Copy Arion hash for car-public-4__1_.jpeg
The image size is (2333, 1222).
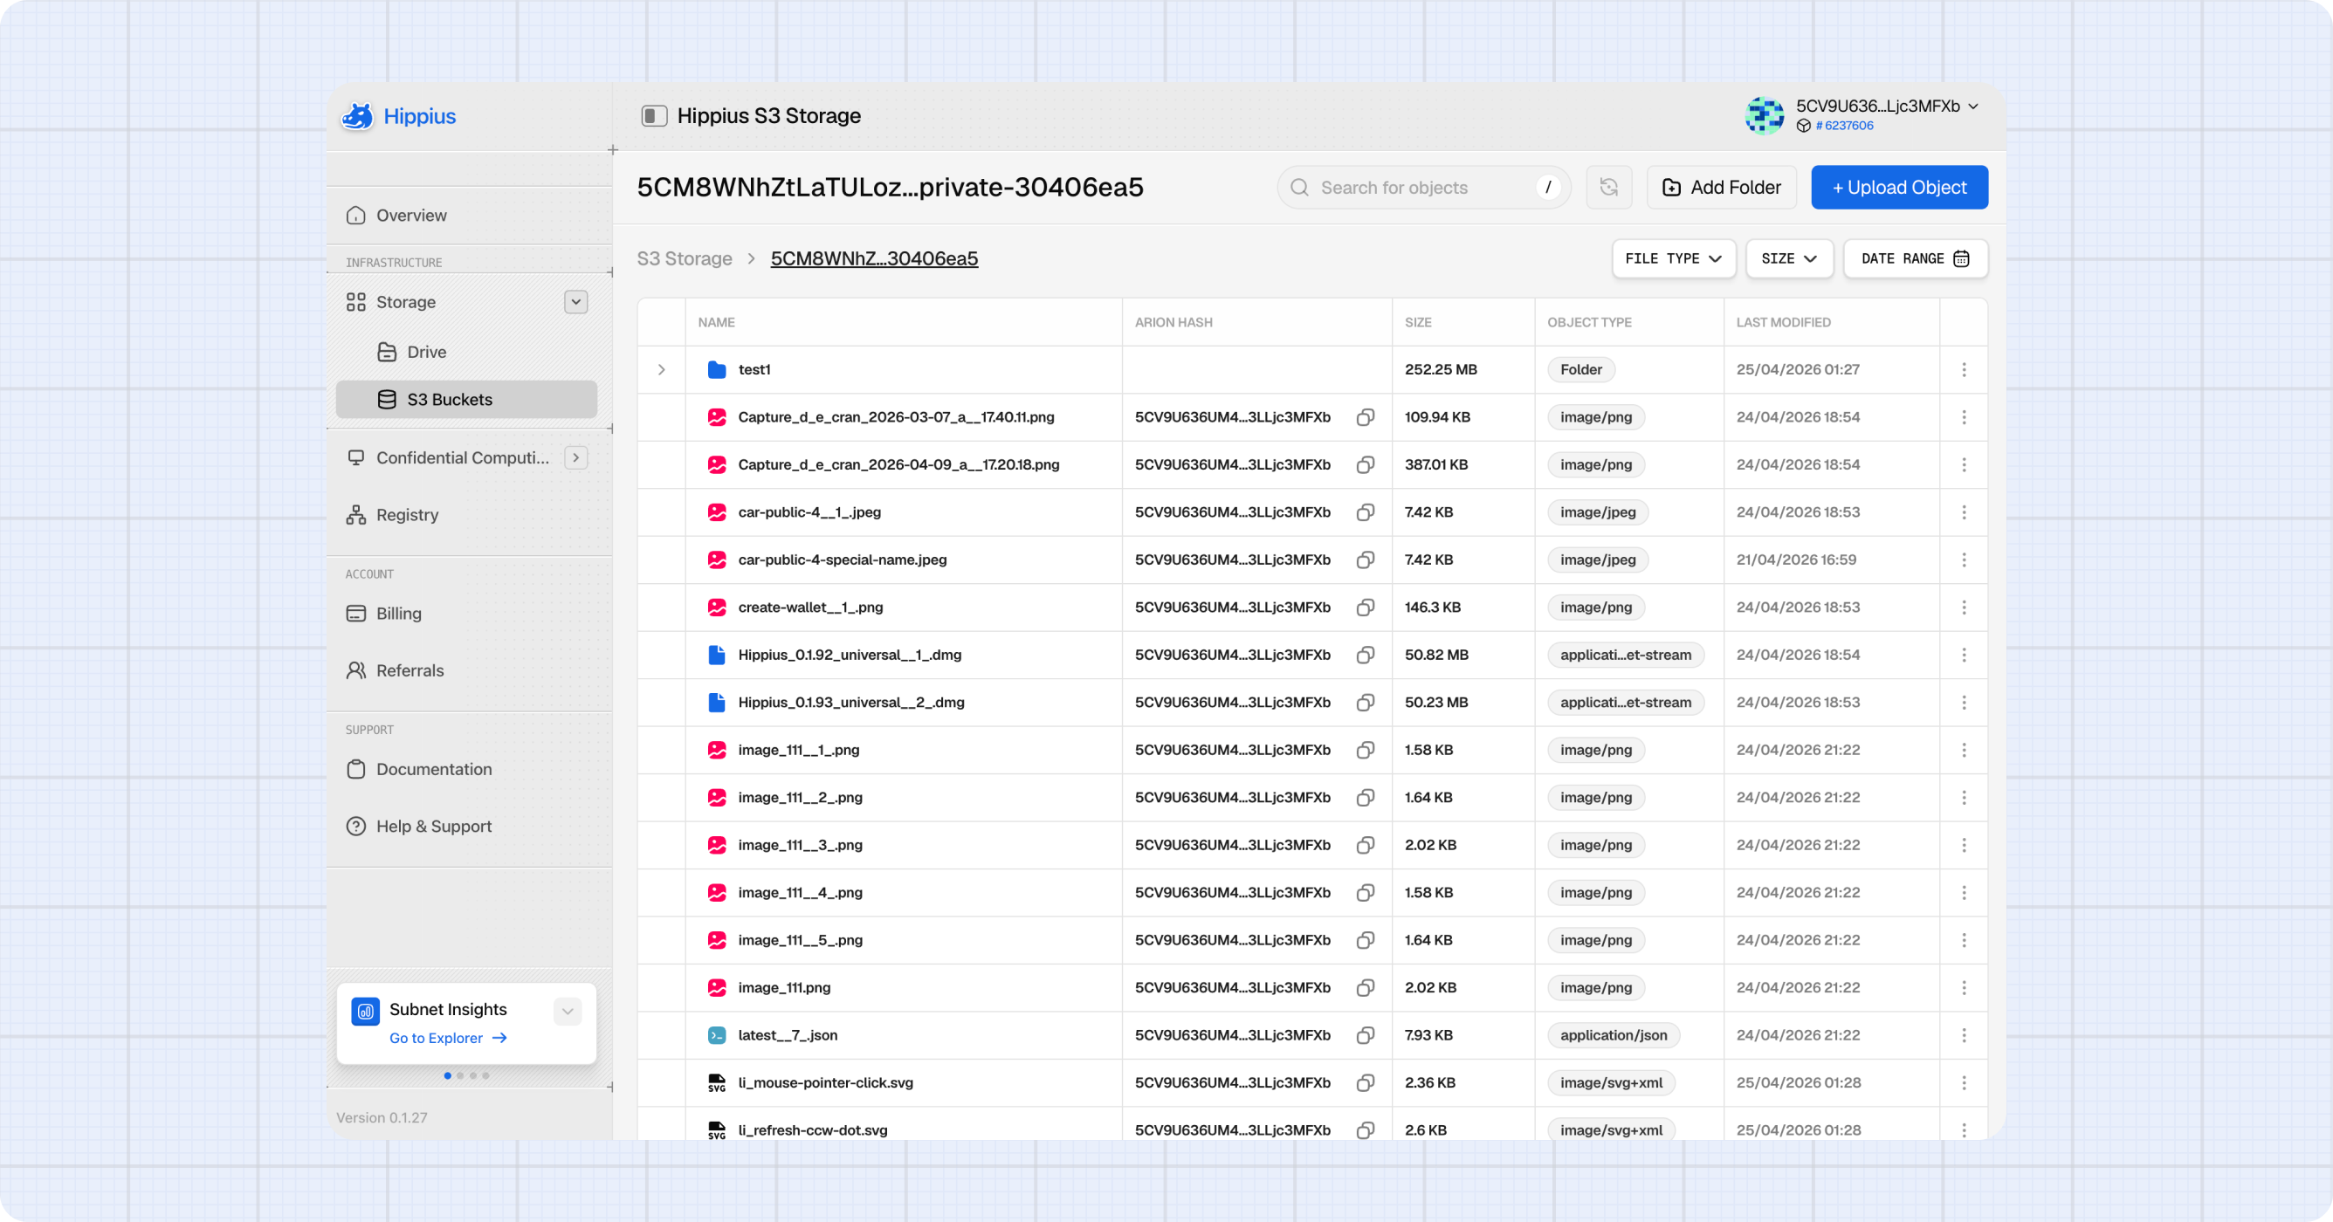click(1365, 512)
